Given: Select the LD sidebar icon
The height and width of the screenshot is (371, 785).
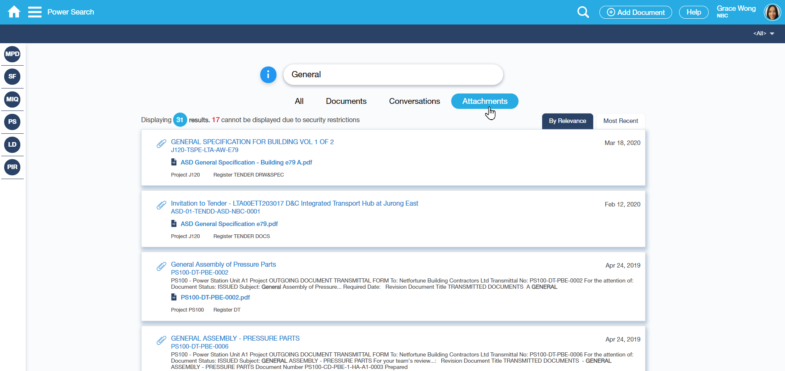Looking at the screenshot, I should click(x=12, y=145).
